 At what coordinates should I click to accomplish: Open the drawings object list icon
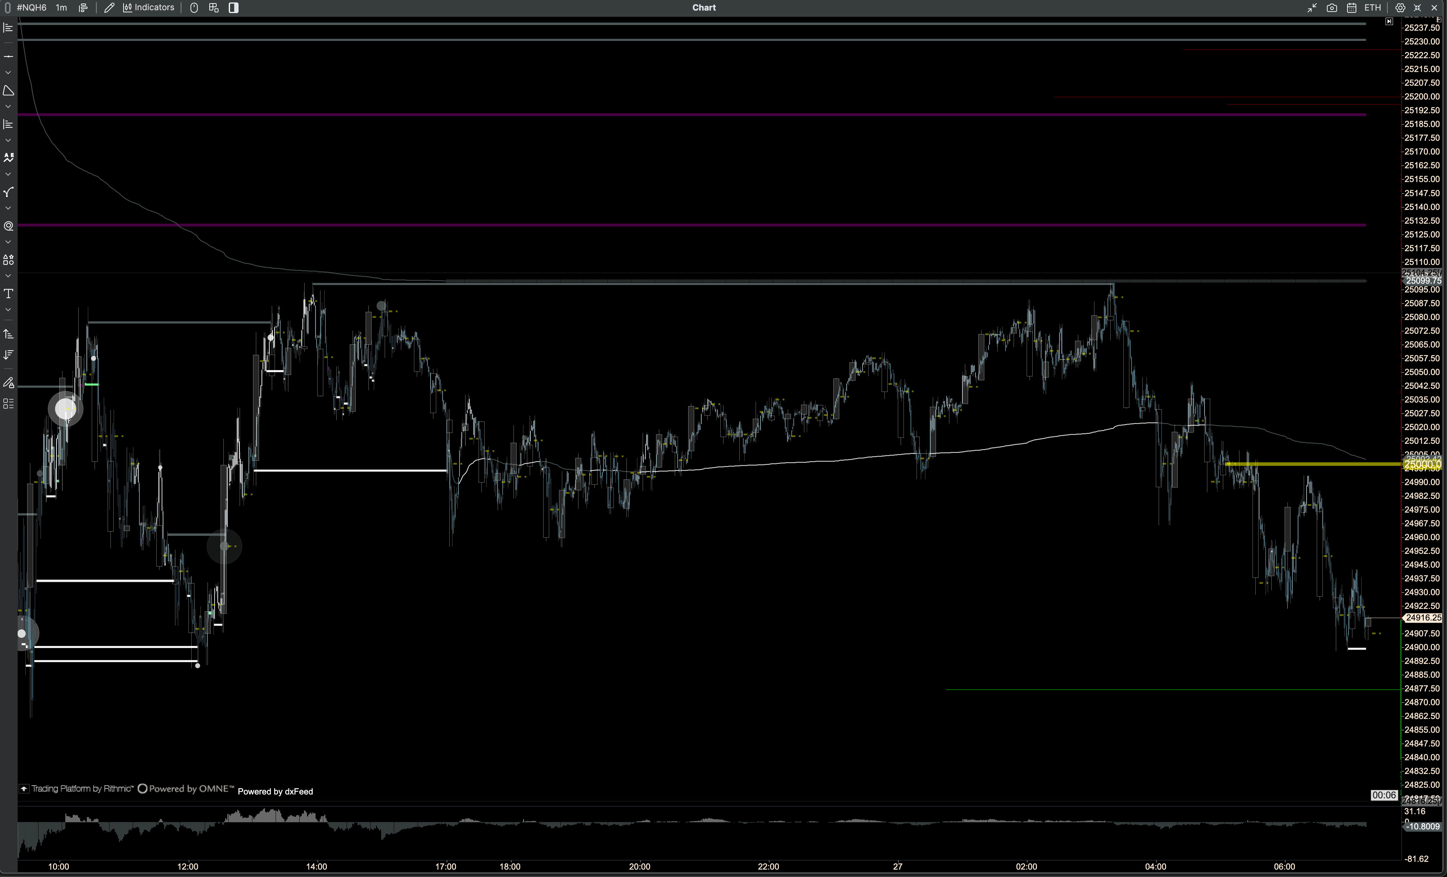pyautogui.click(x=8, y=404)
